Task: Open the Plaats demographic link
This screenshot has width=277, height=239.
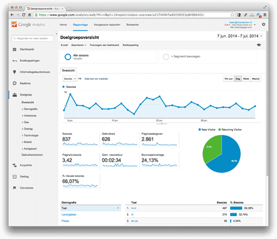Action: tap(65, 221)
